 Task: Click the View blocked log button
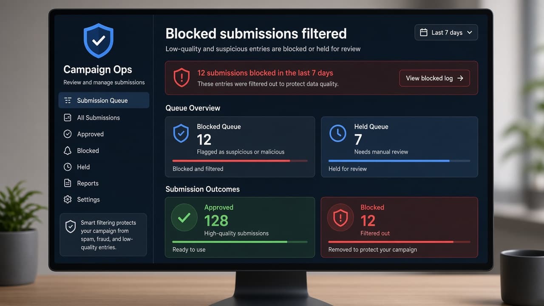434,78
